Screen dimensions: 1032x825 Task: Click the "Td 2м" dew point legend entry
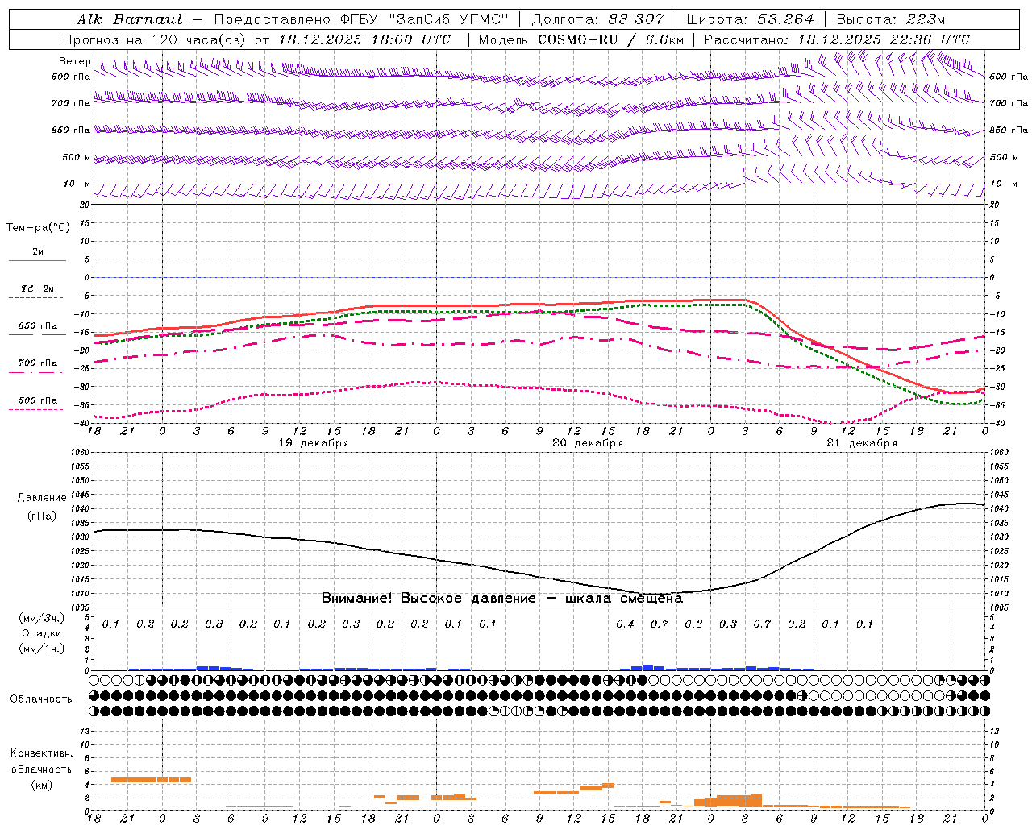pos(38,288)
